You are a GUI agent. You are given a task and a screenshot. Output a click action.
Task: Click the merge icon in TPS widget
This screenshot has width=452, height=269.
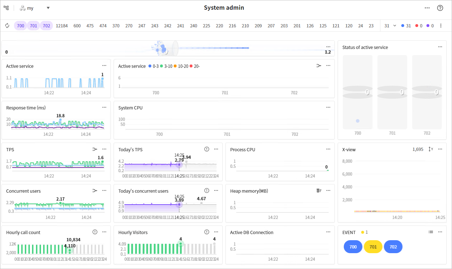point(95,149)
